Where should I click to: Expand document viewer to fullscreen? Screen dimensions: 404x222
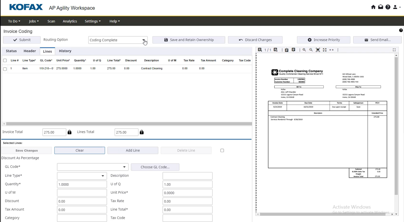pos(394,50)
